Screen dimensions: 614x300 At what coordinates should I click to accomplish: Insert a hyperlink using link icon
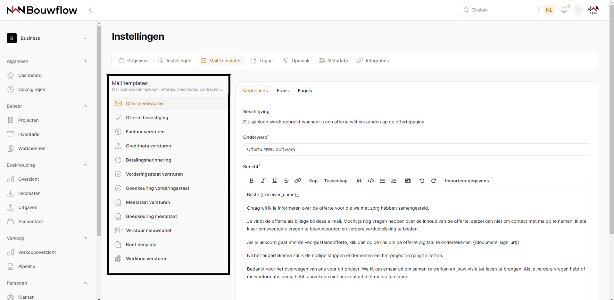[298, 181]
